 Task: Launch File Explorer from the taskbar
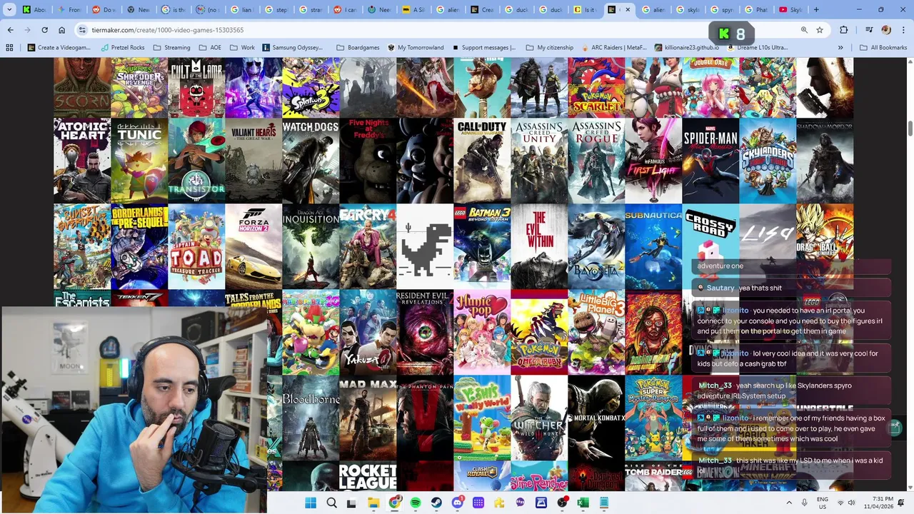[x=373, y=503]
